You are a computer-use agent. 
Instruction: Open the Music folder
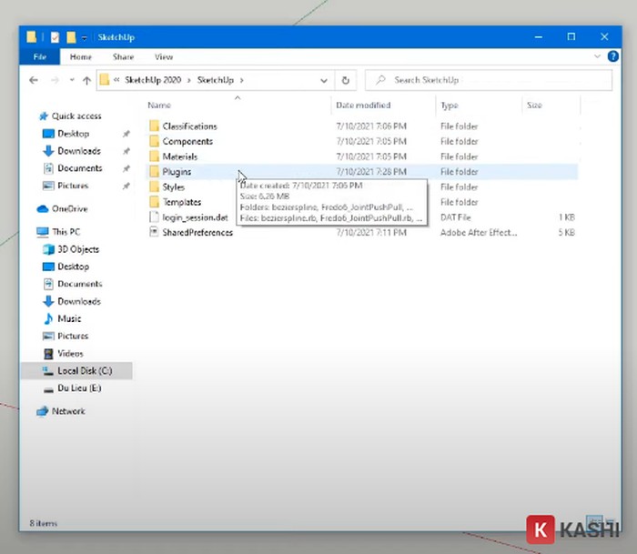pyautogui.click(x=69, y=318)
